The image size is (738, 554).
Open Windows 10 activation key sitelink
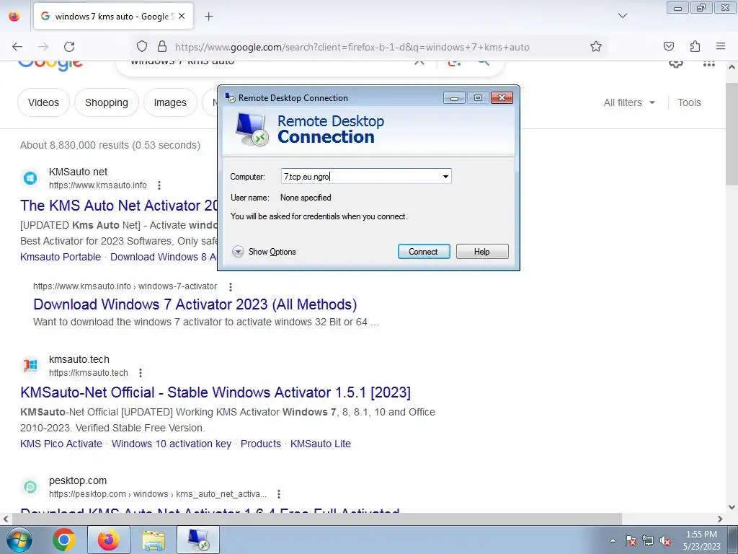(x=172, y=444)
